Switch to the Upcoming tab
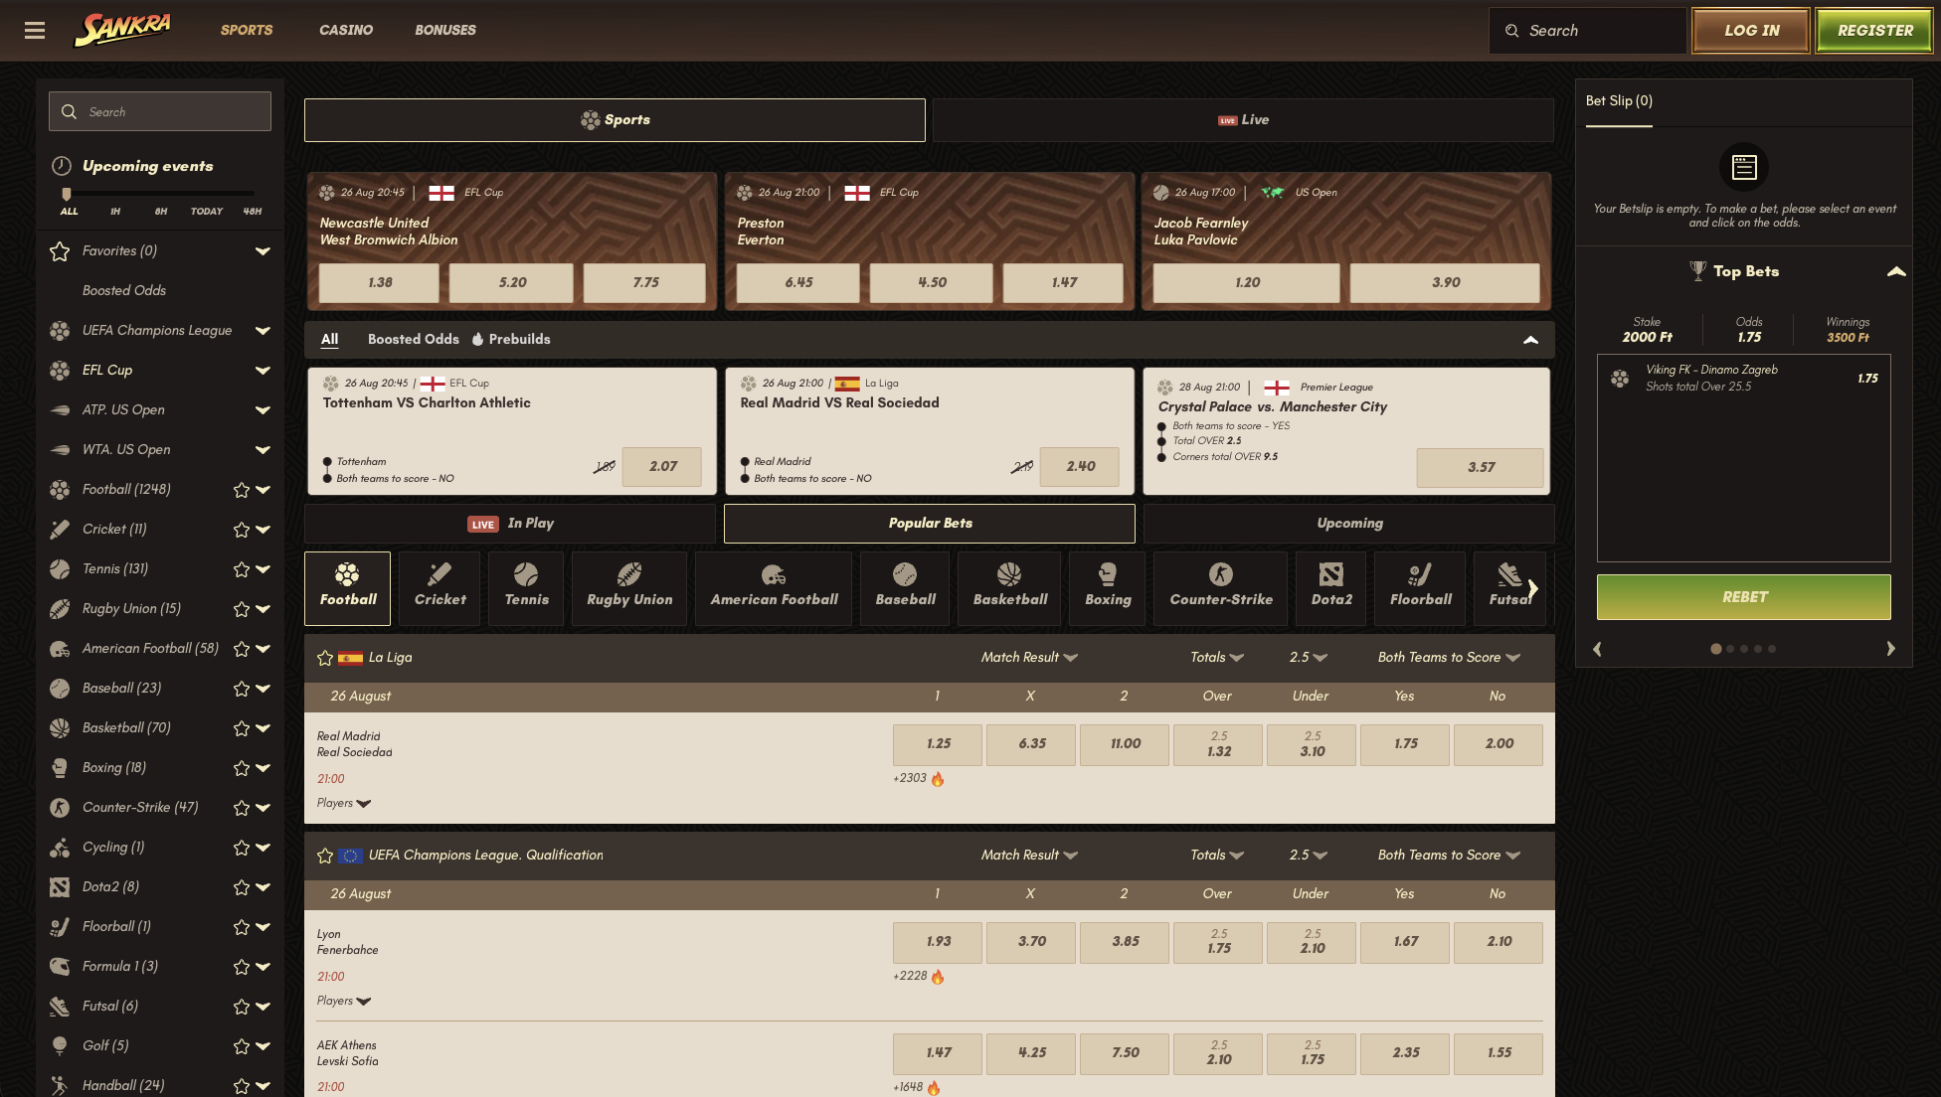 [1349, 524]
